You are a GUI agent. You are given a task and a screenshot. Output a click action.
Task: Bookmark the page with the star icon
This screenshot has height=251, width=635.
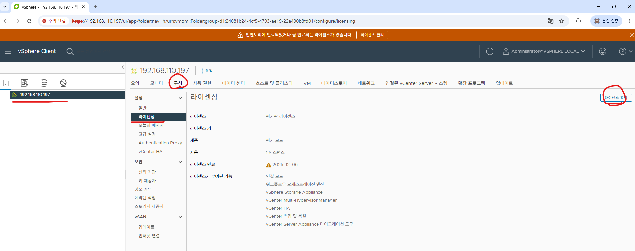coord(561,21)
